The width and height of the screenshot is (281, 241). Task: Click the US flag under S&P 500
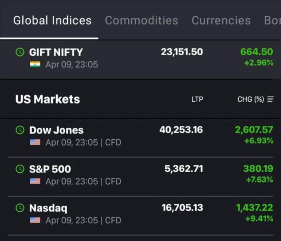click(35, 181)
